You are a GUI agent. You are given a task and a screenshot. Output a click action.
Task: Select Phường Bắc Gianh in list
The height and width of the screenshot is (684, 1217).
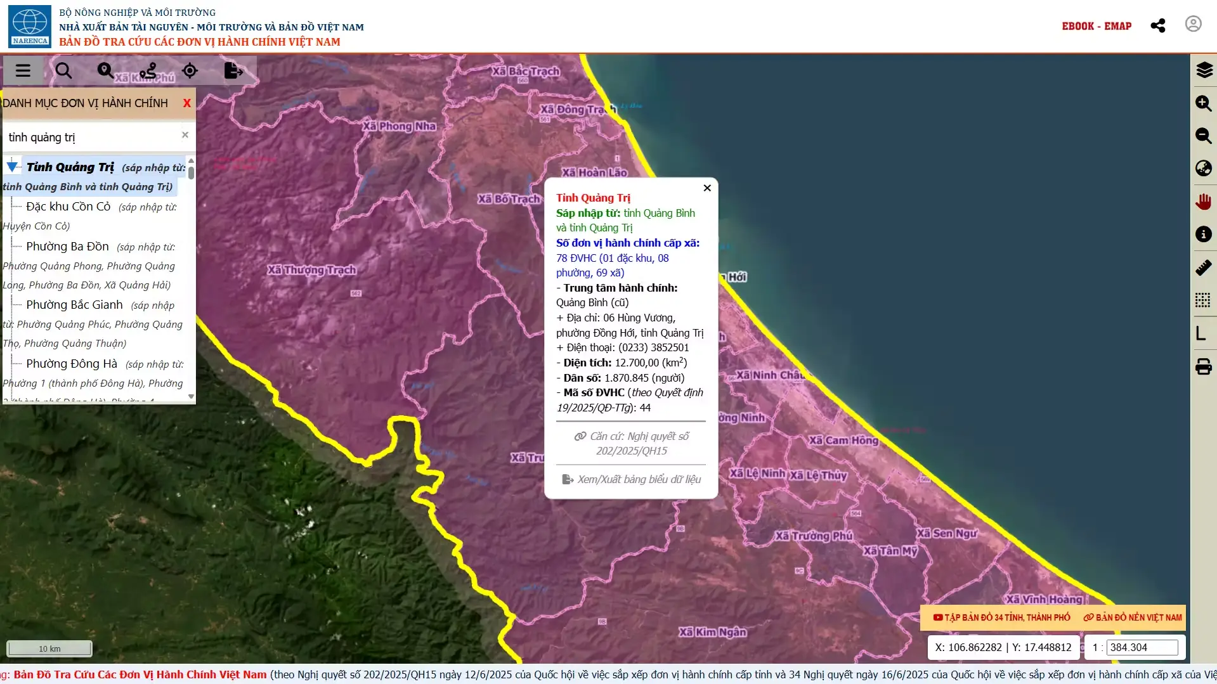point(74,305)
